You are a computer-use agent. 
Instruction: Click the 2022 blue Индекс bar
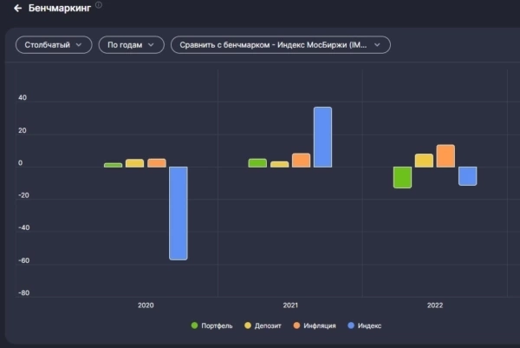click(467, 175)
